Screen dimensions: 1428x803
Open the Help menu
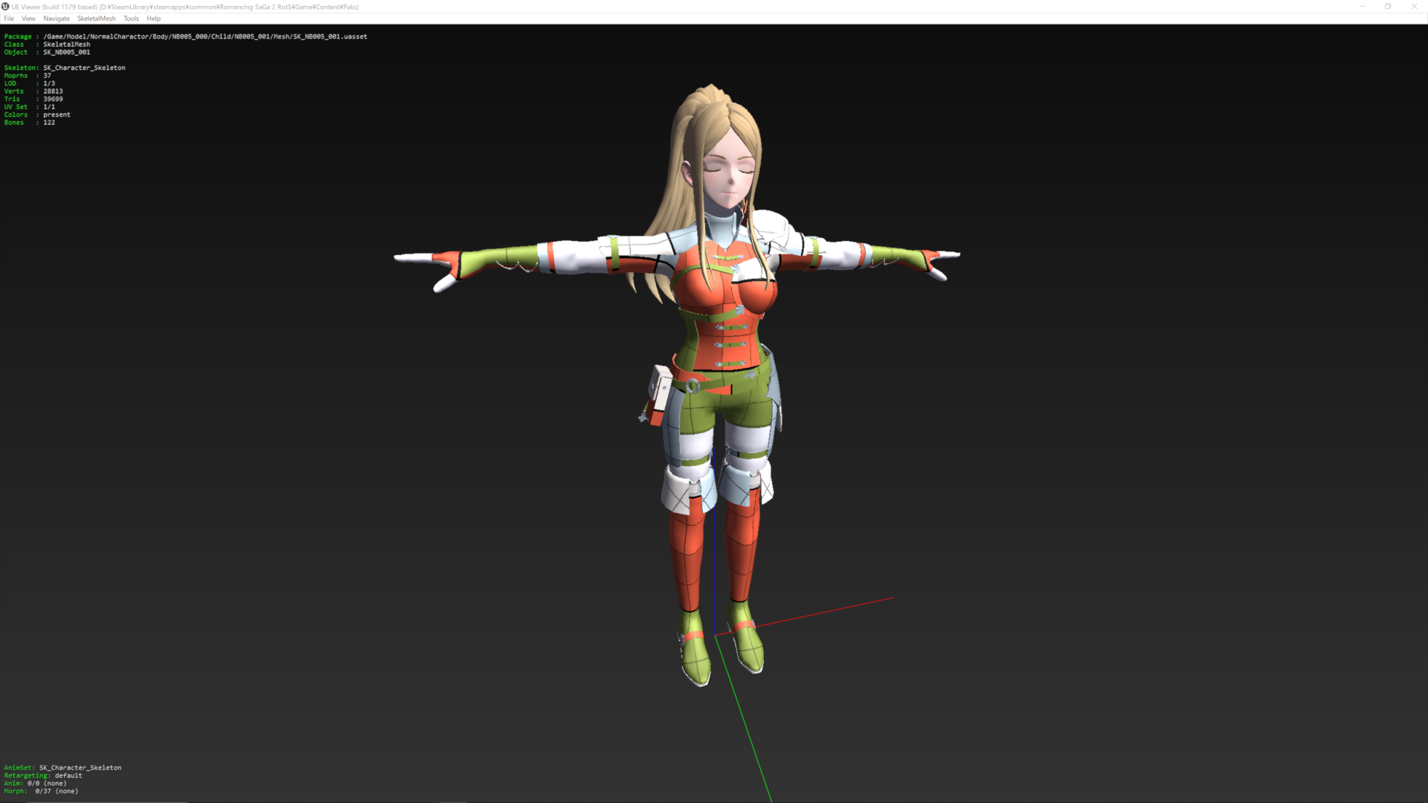point(153,19)
